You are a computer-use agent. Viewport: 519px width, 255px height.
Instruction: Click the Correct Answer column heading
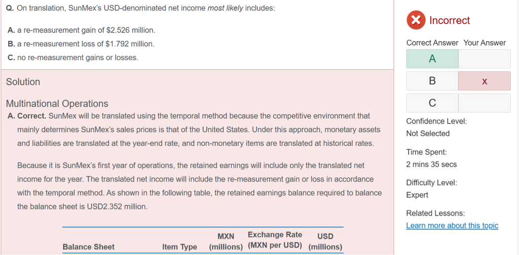[x=432, y=43]
